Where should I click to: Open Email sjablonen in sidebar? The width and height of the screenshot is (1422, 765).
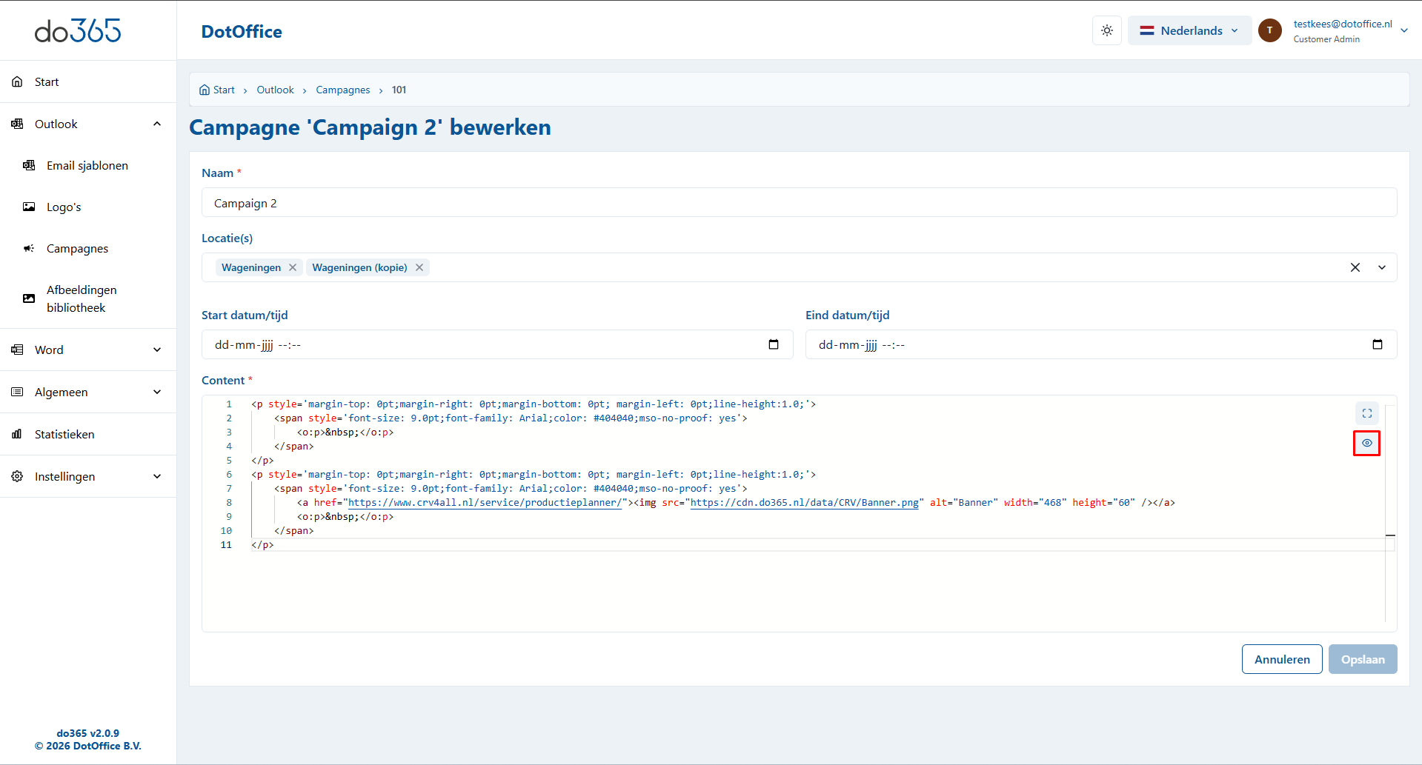click(87, 165)
